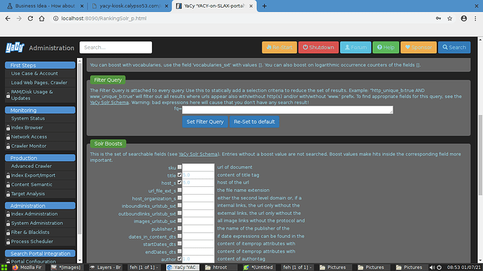
Task: Open Use Case & Account link
Action: [x=34, y=74]
